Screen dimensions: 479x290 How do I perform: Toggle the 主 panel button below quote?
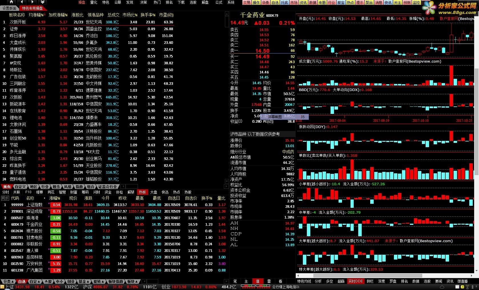tap(246, 281)
